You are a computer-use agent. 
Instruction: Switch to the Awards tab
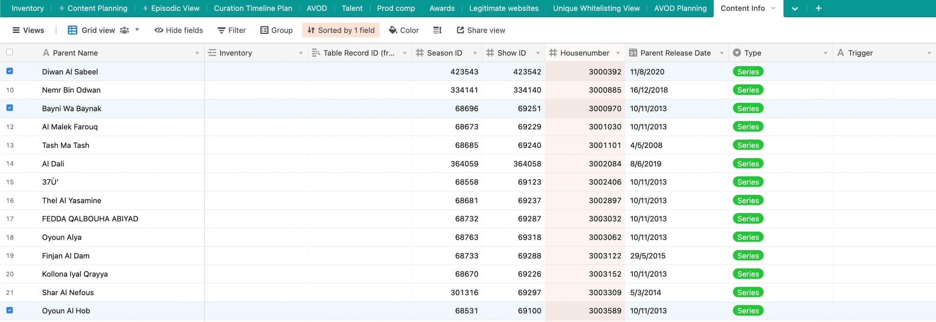click(442, 8)
